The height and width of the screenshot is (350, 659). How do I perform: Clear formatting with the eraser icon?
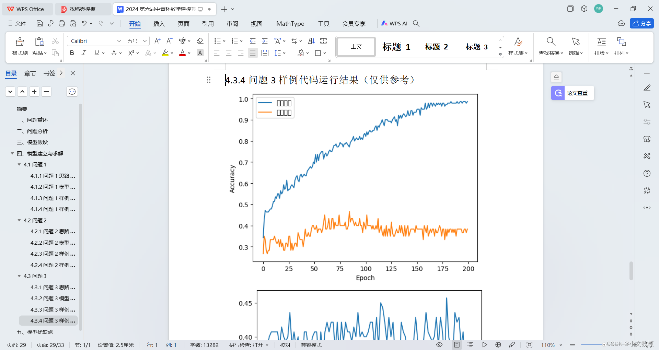[x=200, y=41]
